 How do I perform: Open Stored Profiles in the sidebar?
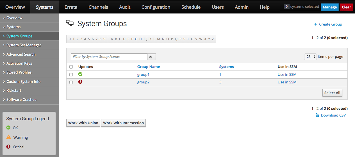29,72
